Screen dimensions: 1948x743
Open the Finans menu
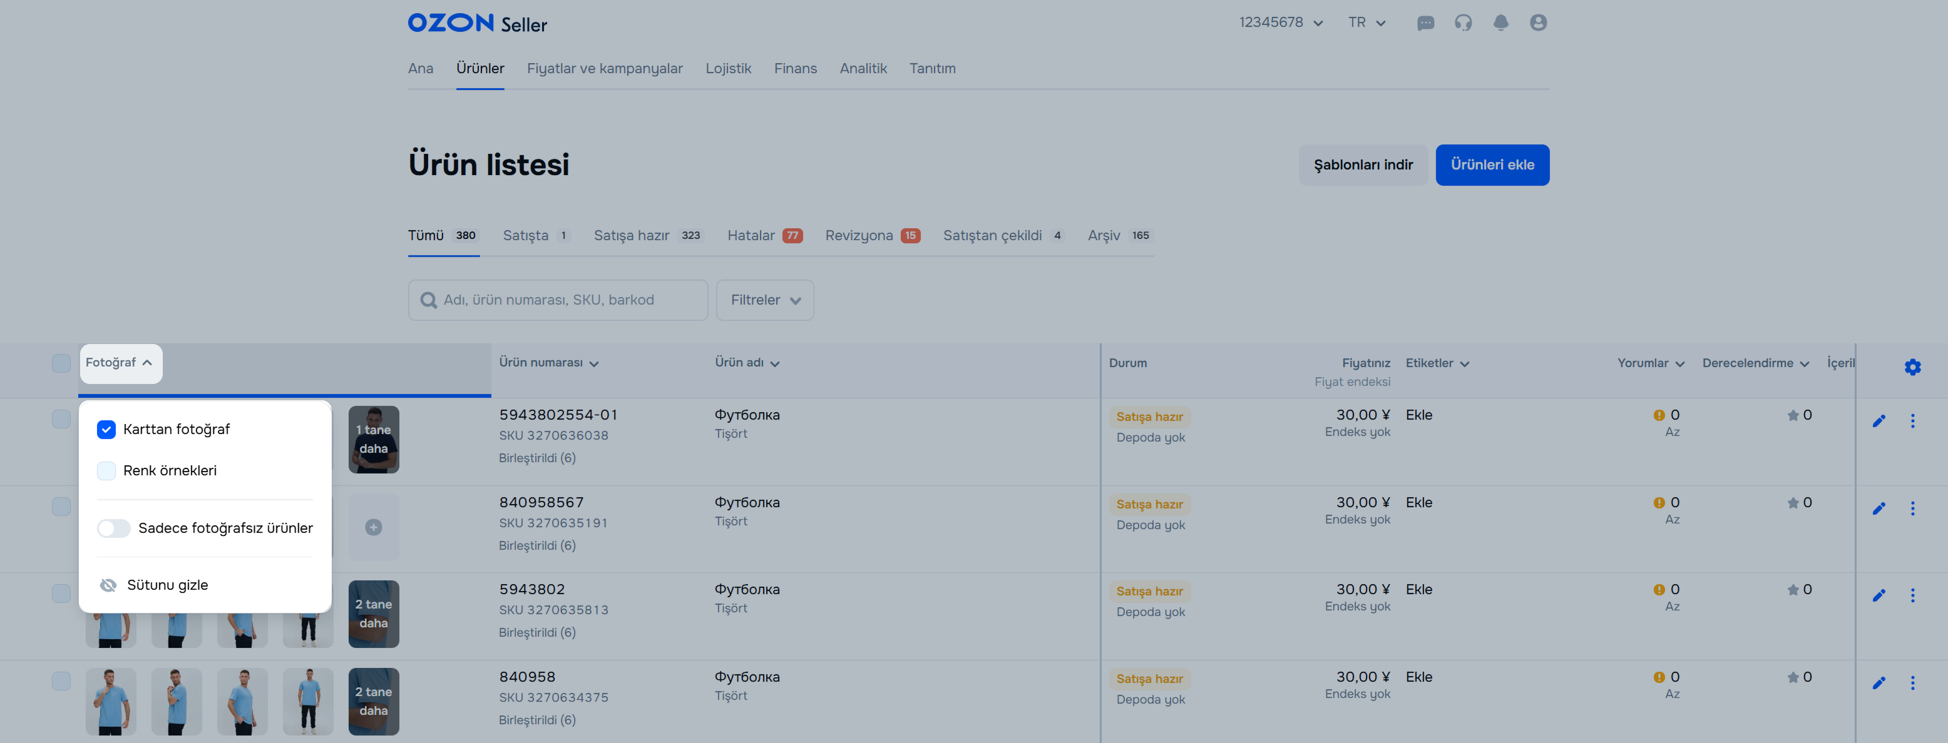(x=795, y=69)
